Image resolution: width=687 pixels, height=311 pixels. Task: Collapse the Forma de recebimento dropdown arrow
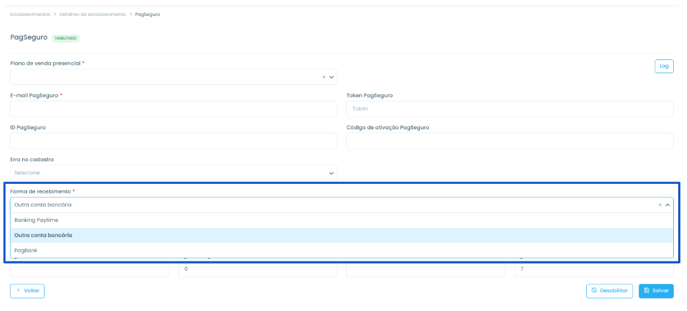coord(668,205)
